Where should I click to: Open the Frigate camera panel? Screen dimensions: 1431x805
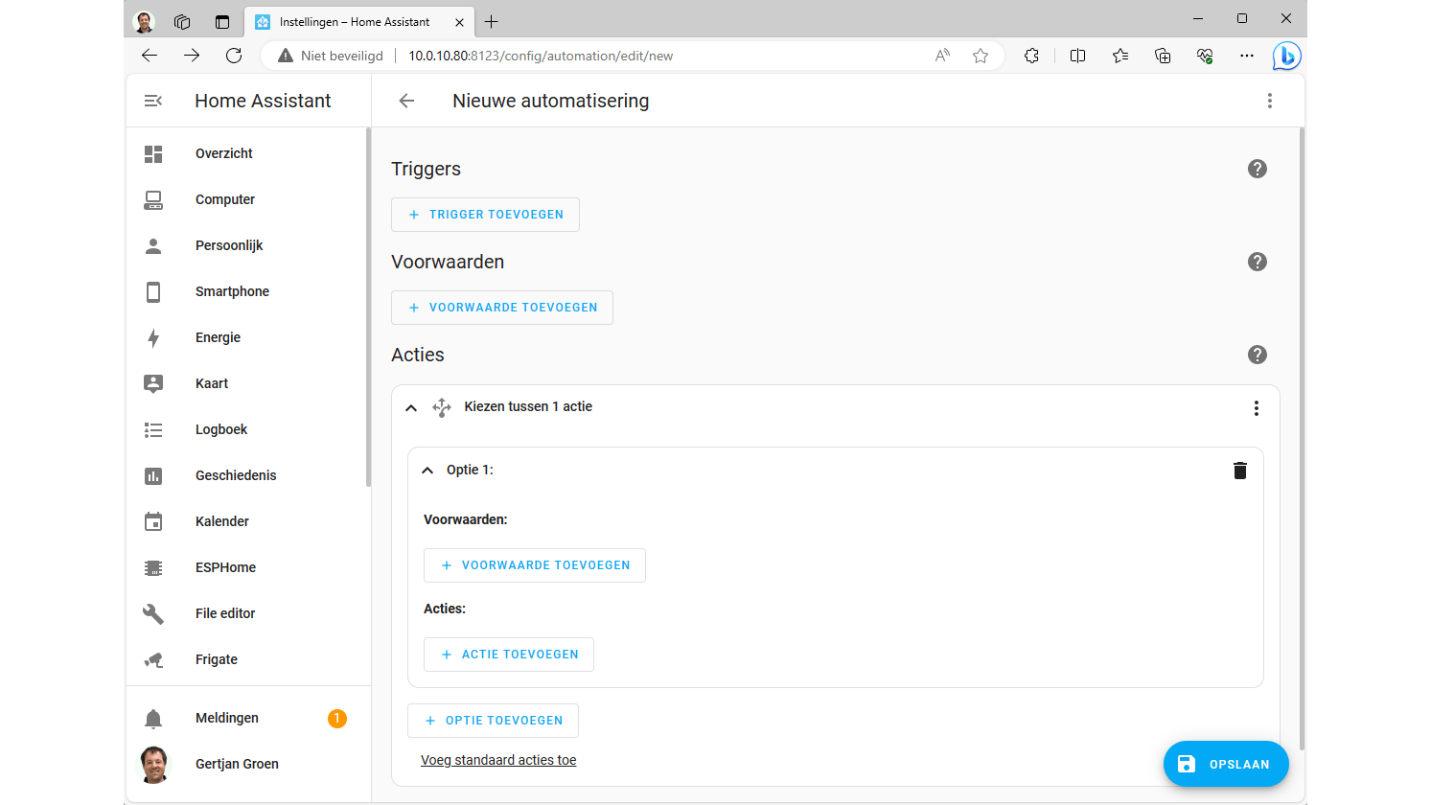coord(216,659)
